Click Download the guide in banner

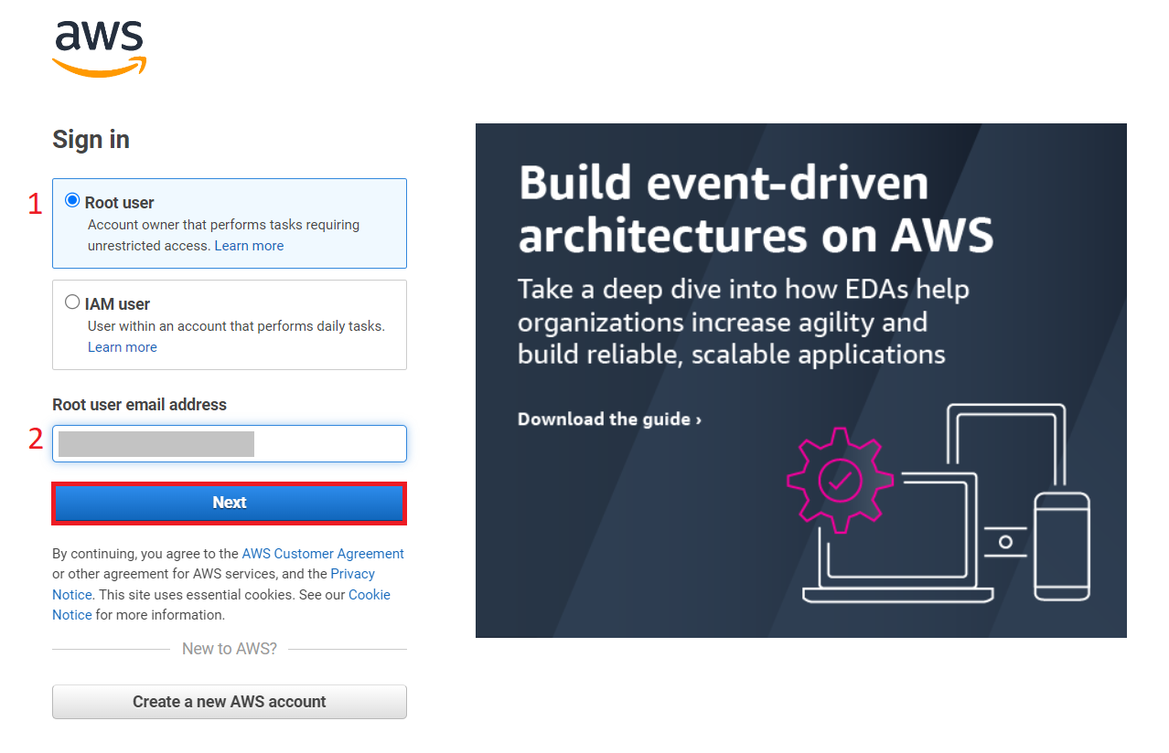point(609,419)
